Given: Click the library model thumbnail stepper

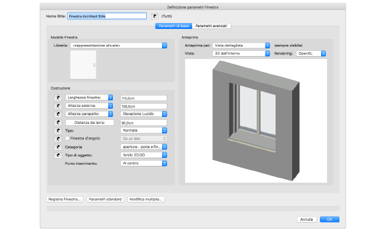Looking at the screenshot, I should (x=95, y=65).
